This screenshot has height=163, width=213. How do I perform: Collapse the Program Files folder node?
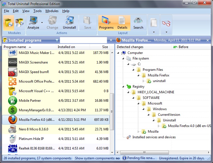133,70
